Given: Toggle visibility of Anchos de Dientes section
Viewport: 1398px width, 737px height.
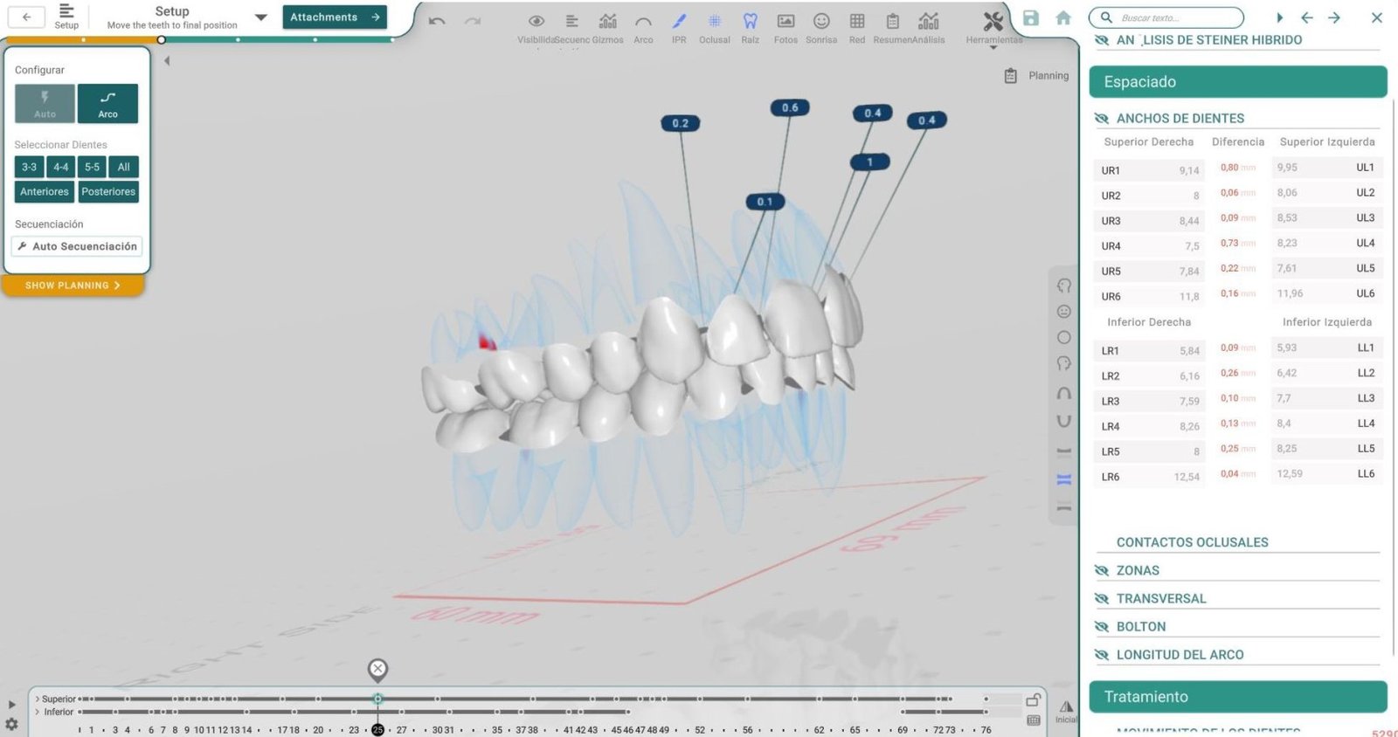Looking at the screenshot, I should (1102, 119).
